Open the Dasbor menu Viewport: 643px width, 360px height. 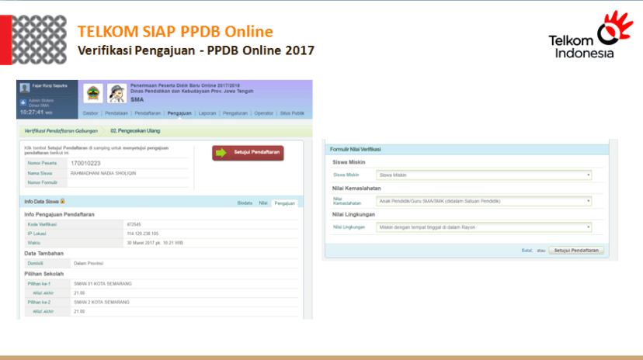[x=91, y=113]
